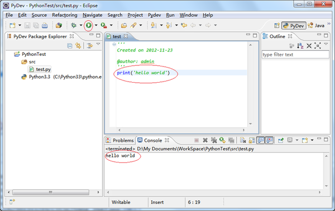This screenshot has width=335, height=211.
Task: Click the Print toolbar icon
Action: 45,26
